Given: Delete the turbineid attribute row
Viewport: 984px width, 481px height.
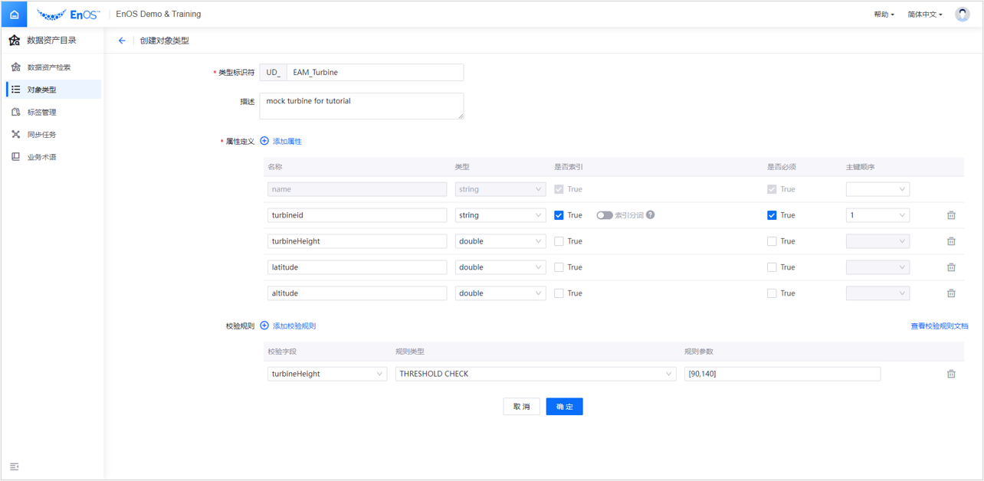Looking at the screenshot, I should (951, 215).
